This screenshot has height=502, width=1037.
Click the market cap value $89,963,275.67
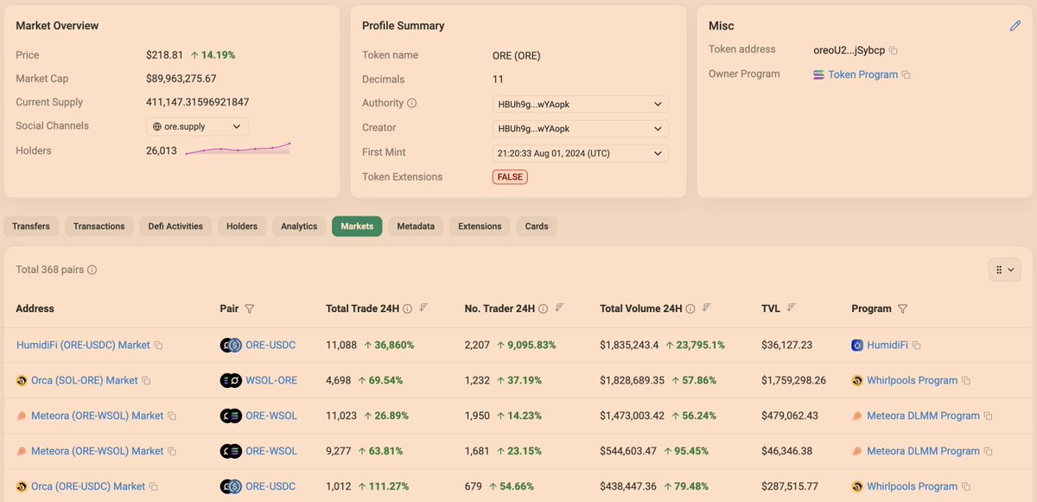(x=181, y=79)
